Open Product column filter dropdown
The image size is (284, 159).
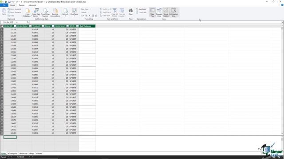pyautogui.click(x=43, y=26)
